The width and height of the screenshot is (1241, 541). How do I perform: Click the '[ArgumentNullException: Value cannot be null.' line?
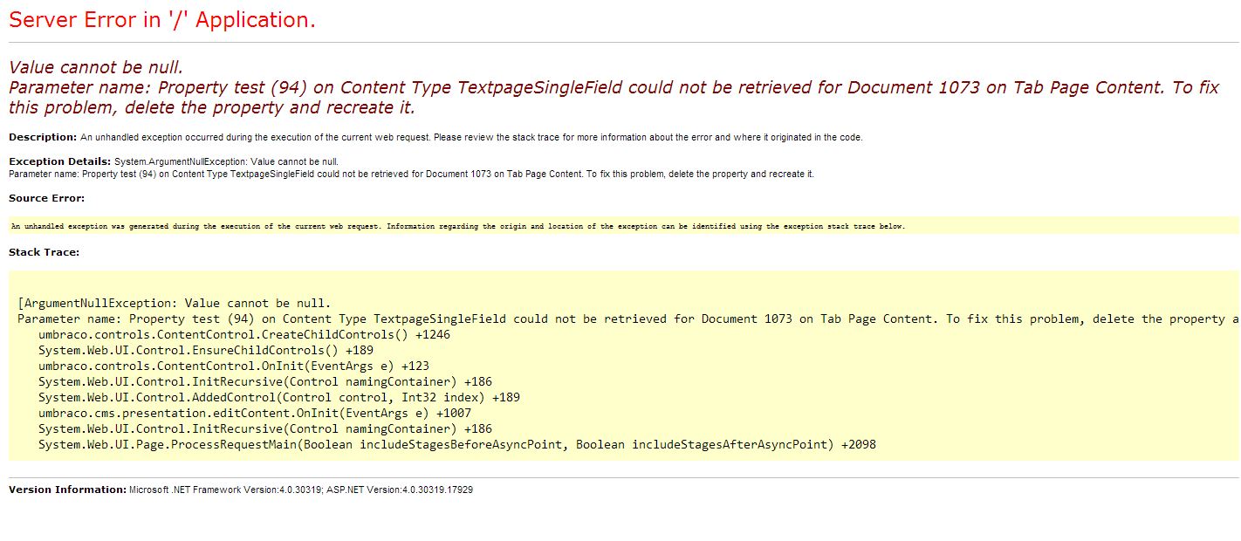point(174,303)
